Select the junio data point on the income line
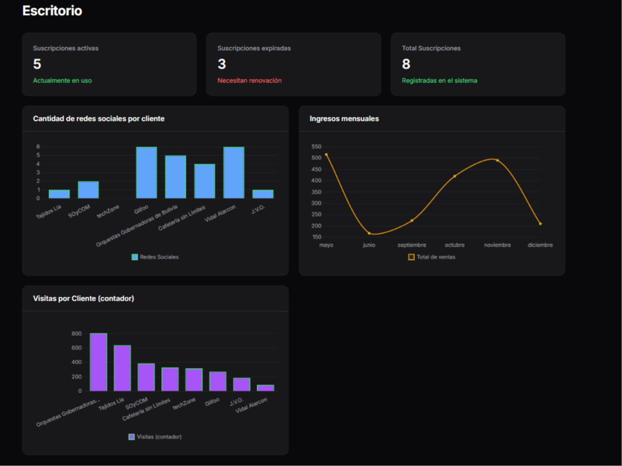The width and height of the screenshot is (622, 466). pyautogui.click(x=369, y=233)
